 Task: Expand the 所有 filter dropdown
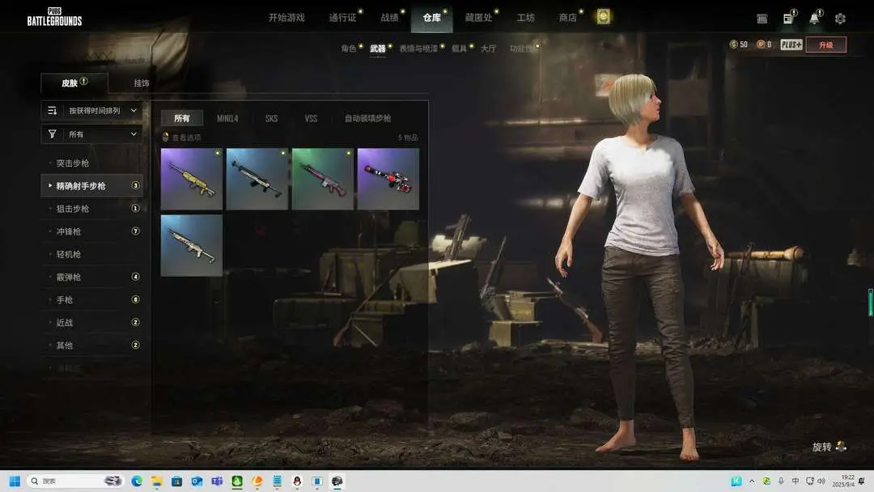click(91, 134)
